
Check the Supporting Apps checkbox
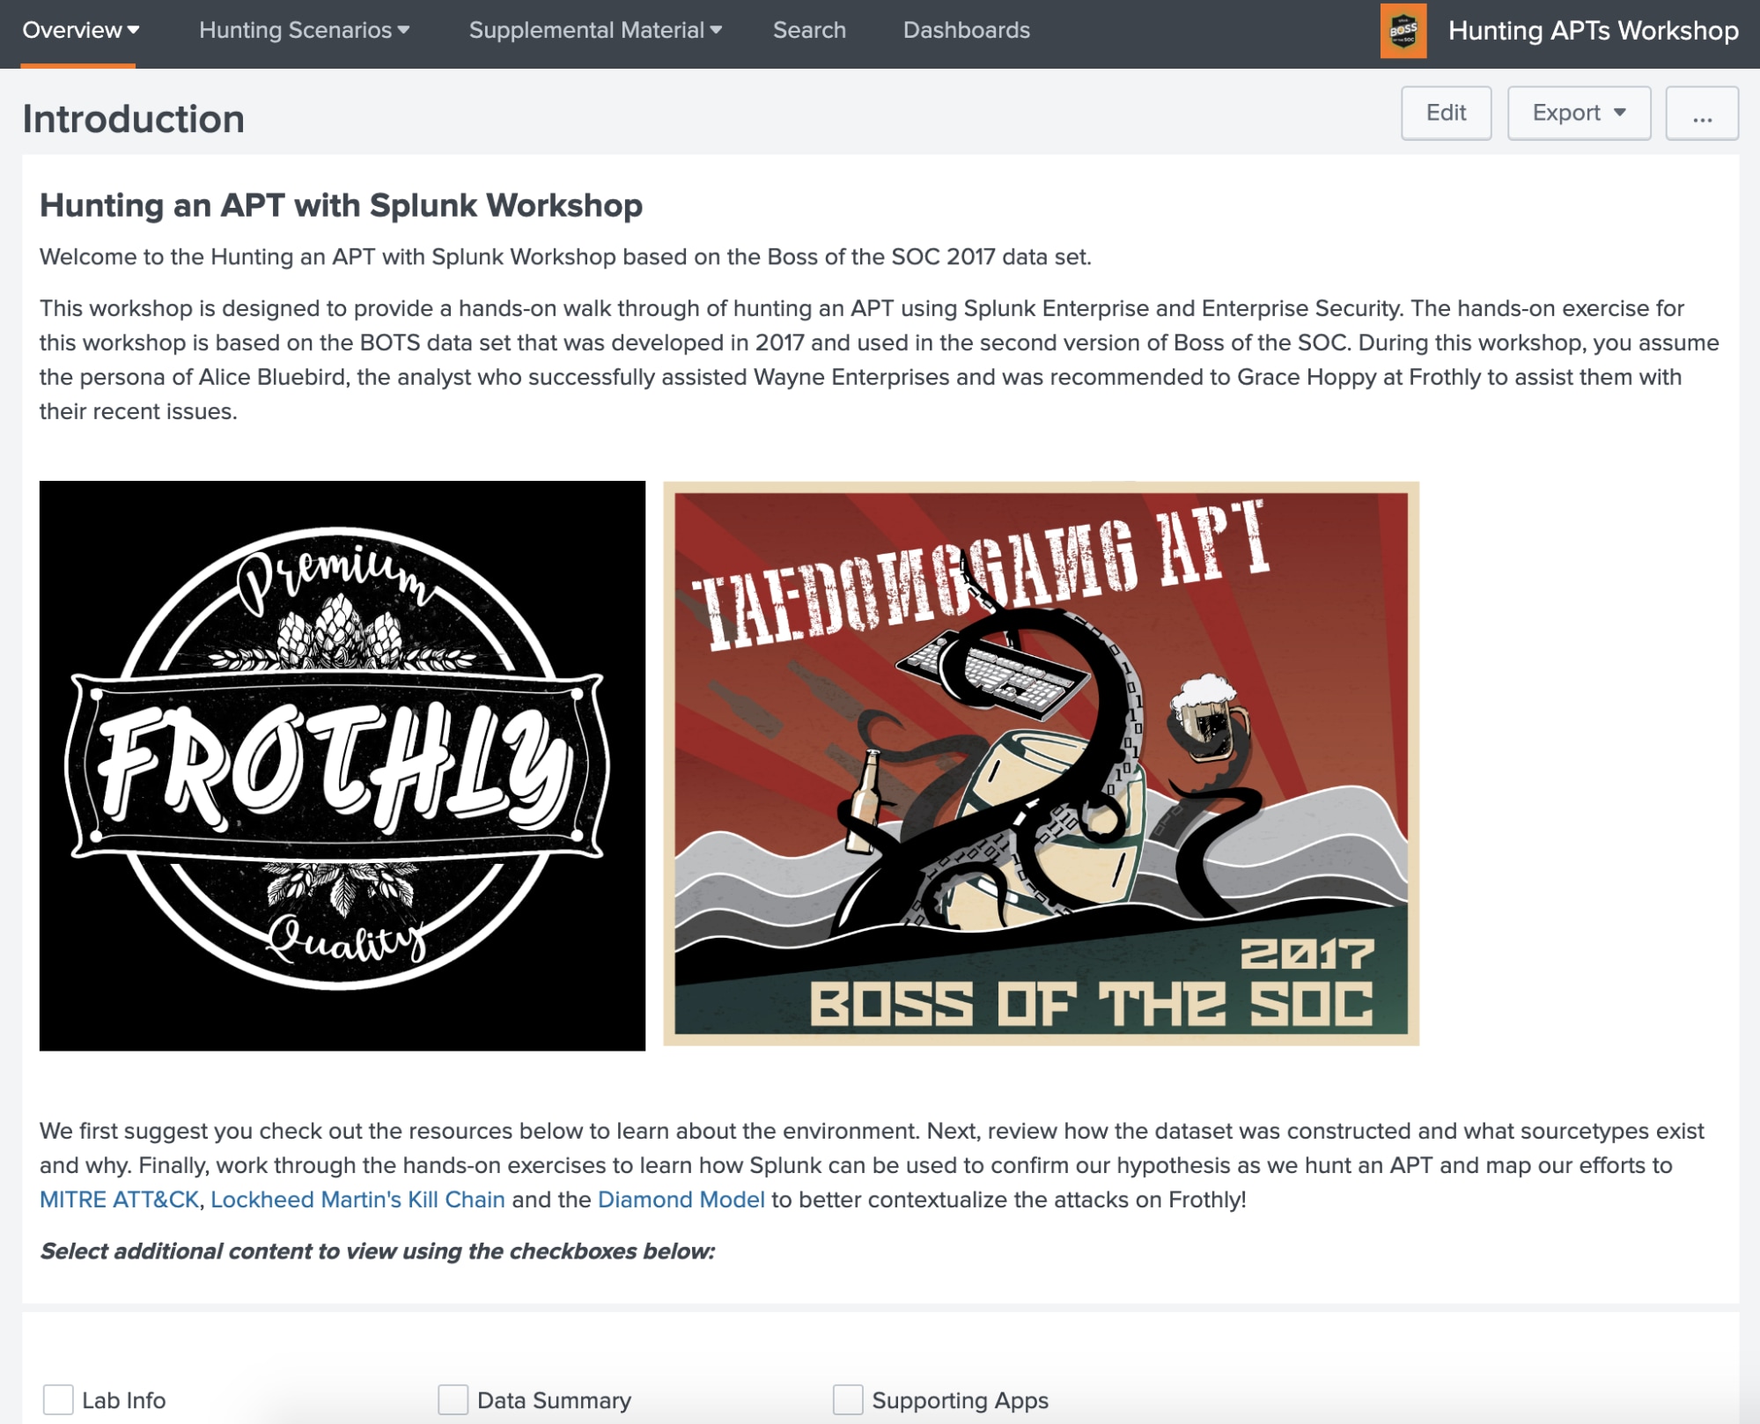coord(847,1399)
